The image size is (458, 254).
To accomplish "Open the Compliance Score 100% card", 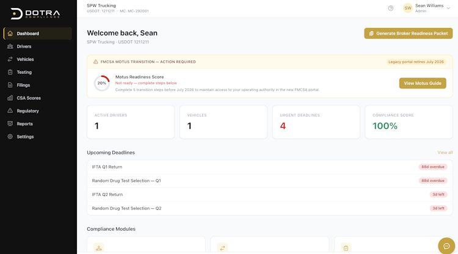I will tap(409, 122).
